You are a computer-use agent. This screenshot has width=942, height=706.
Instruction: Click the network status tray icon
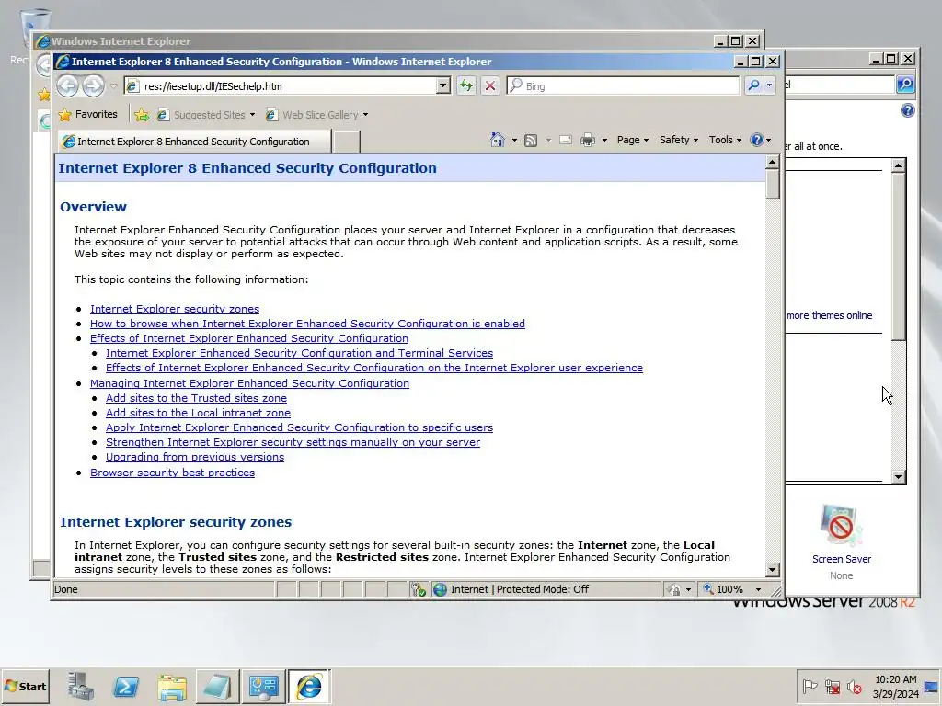[832, 687]
